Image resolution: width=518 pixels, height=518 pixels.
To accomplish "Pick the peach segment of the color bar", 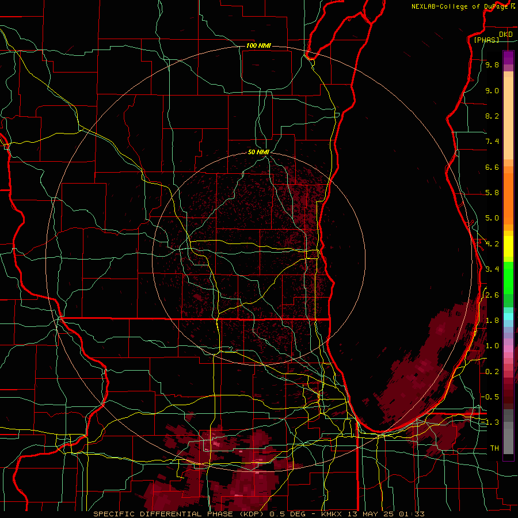I will pos(508,118).
